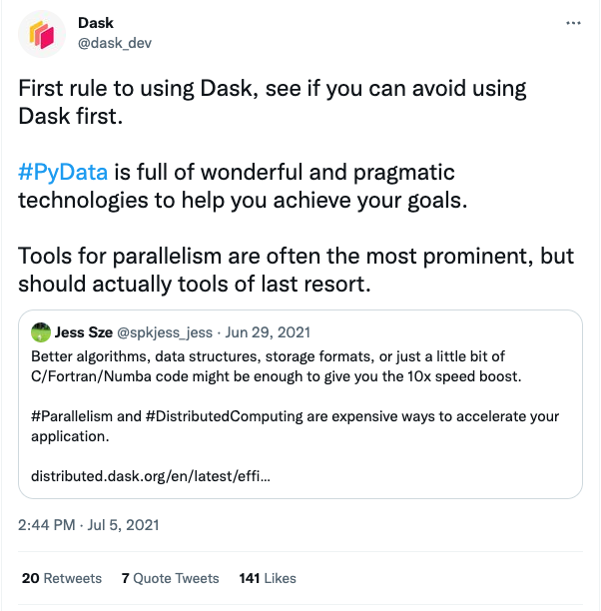Click the 'C/Fortran/Numba code' line in quote
Screen dimensions: 601x611
click(276, 376)
